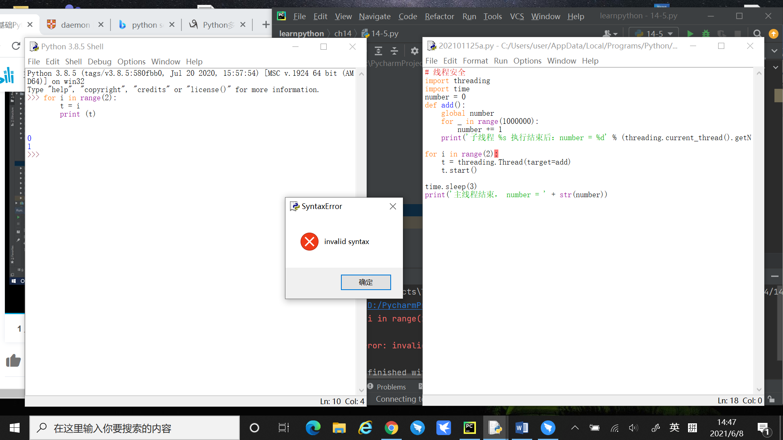This screenshot has width=783, height=440.
Task: Click Run with Coverage icon in PyCharm toolbar
Action: click(721, 34)
